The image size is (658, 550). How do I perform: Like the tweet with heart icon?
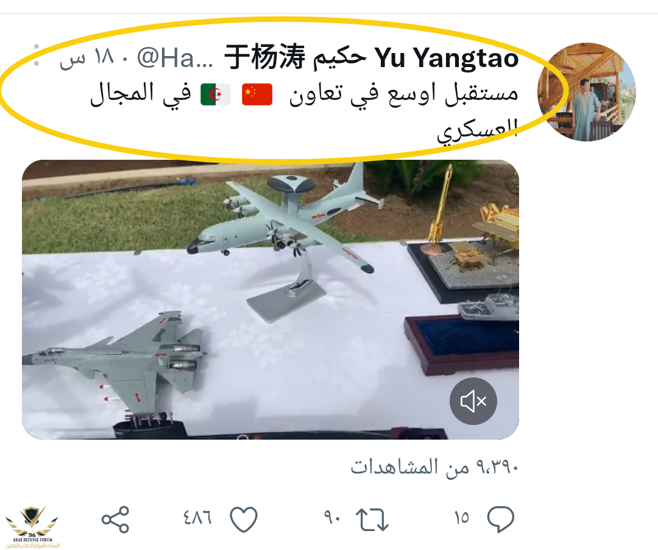244,520
